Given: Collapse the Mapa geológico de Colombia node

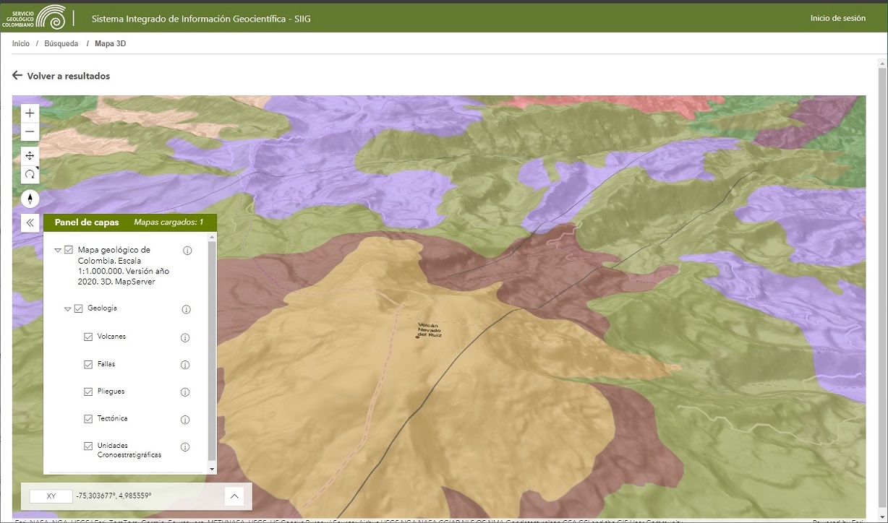Looking at the screenshot, I should (57, 249).
